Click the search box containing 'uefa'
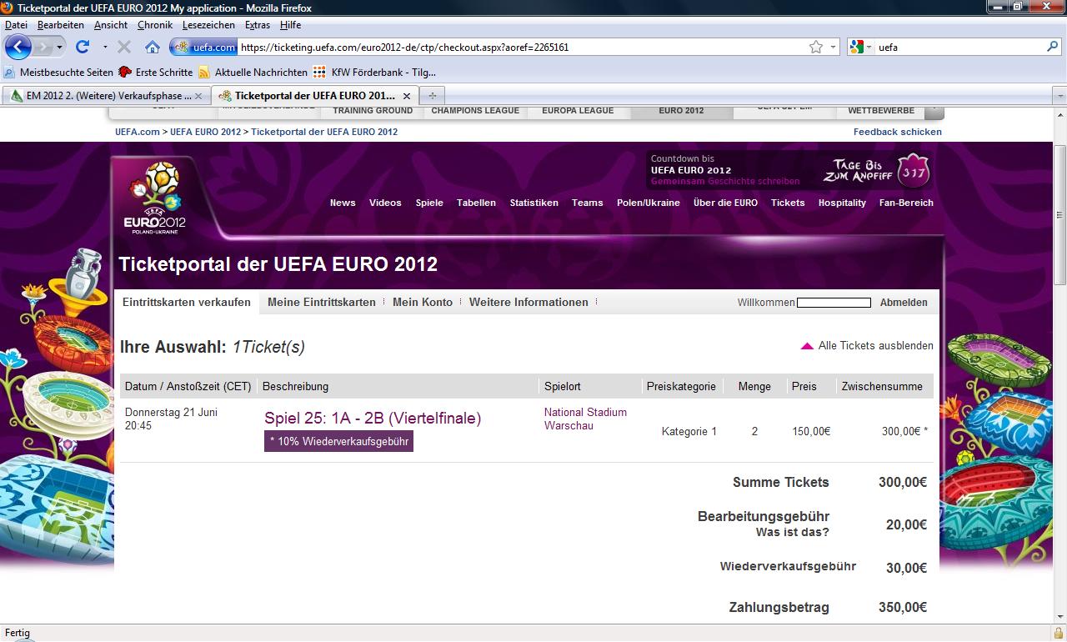Viewport: 1067px width, 642px height. point(959,48)
